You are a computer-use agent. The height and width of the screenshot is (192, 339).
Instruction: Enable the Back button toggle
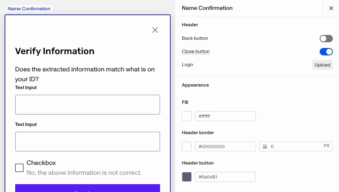click(x=326, y=39)
